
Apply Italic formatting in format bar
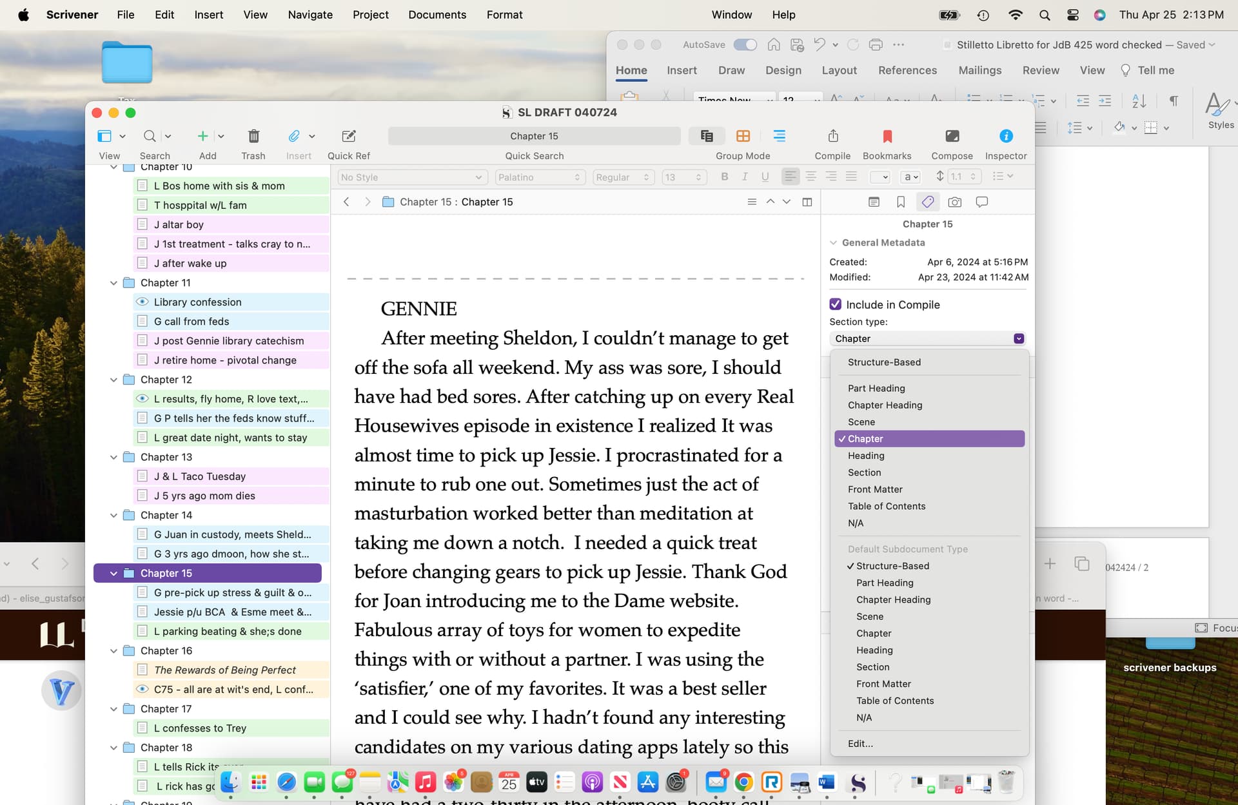click(745, 177)
